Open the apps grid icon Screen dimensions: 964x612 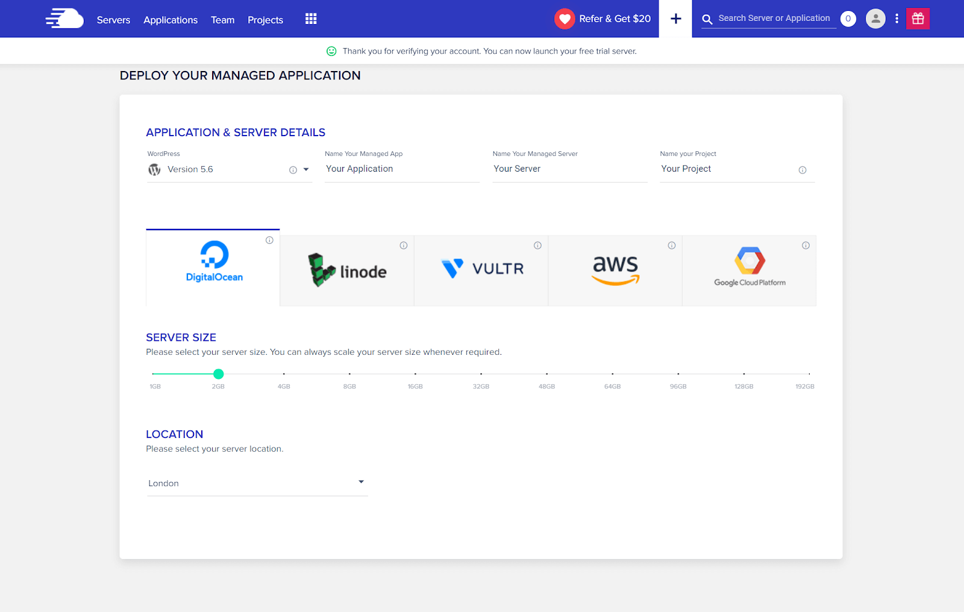tap(311, 19)
